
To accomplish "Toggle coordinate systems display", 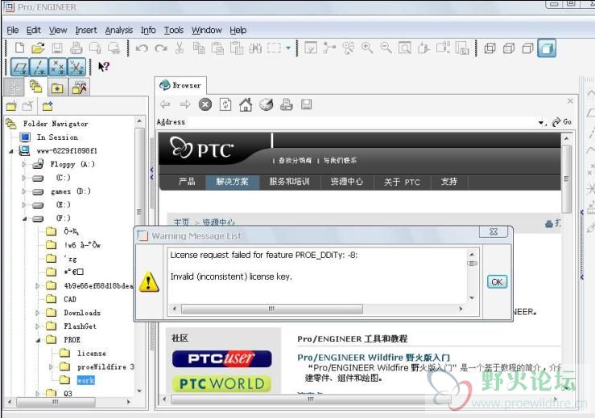I will pyautogui.click(x=76, y=67).
